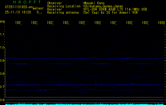Select the UT2511131920 filename label
This screenshot has height=105, width=166.
click(x=18, y=7)
